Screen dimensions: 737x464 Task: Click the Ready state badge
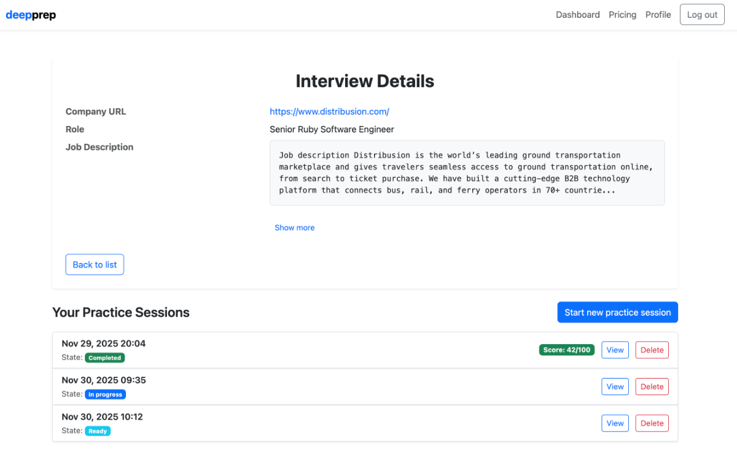click(98, 431)
